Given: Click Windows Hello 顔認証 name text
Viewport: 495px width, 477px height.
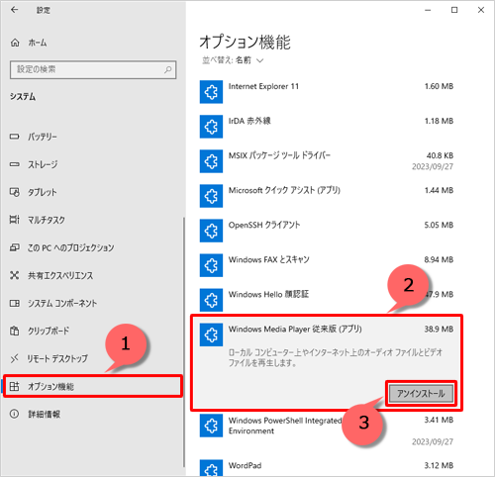Looking at the screenshot, I should (268, 294).
